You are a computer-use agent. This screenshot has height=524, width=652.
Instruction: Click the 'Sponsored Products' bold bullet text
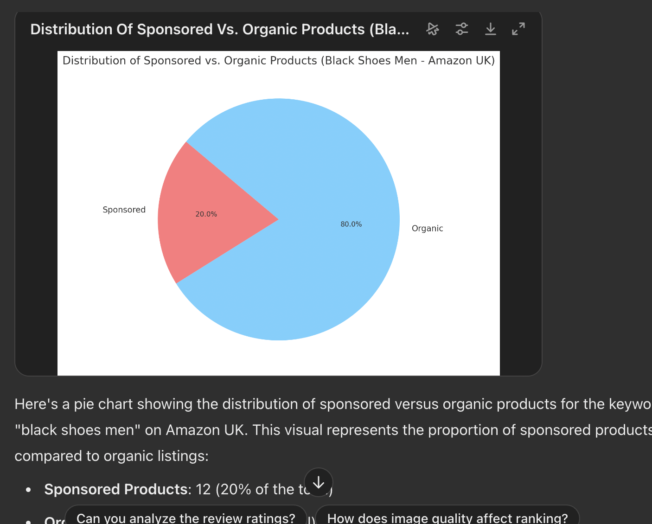[115, 489]
